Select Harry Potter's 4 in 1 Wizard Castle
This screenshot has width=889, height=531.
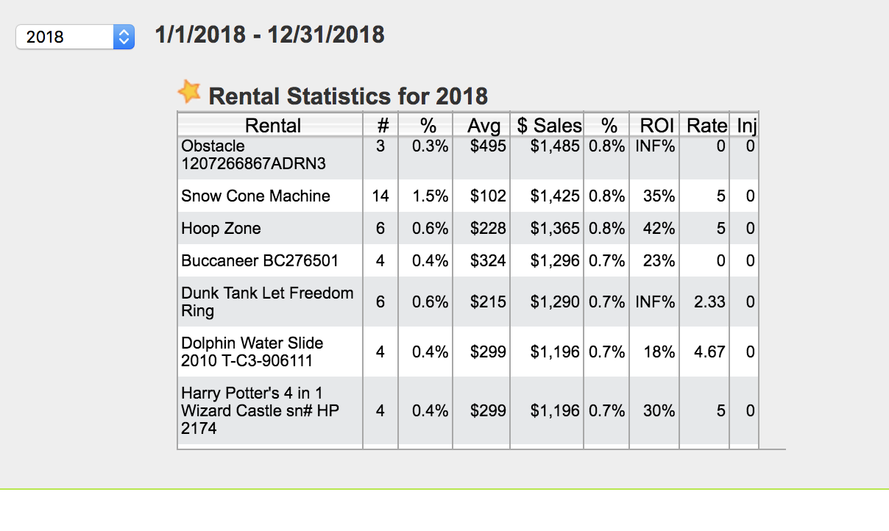260,410
